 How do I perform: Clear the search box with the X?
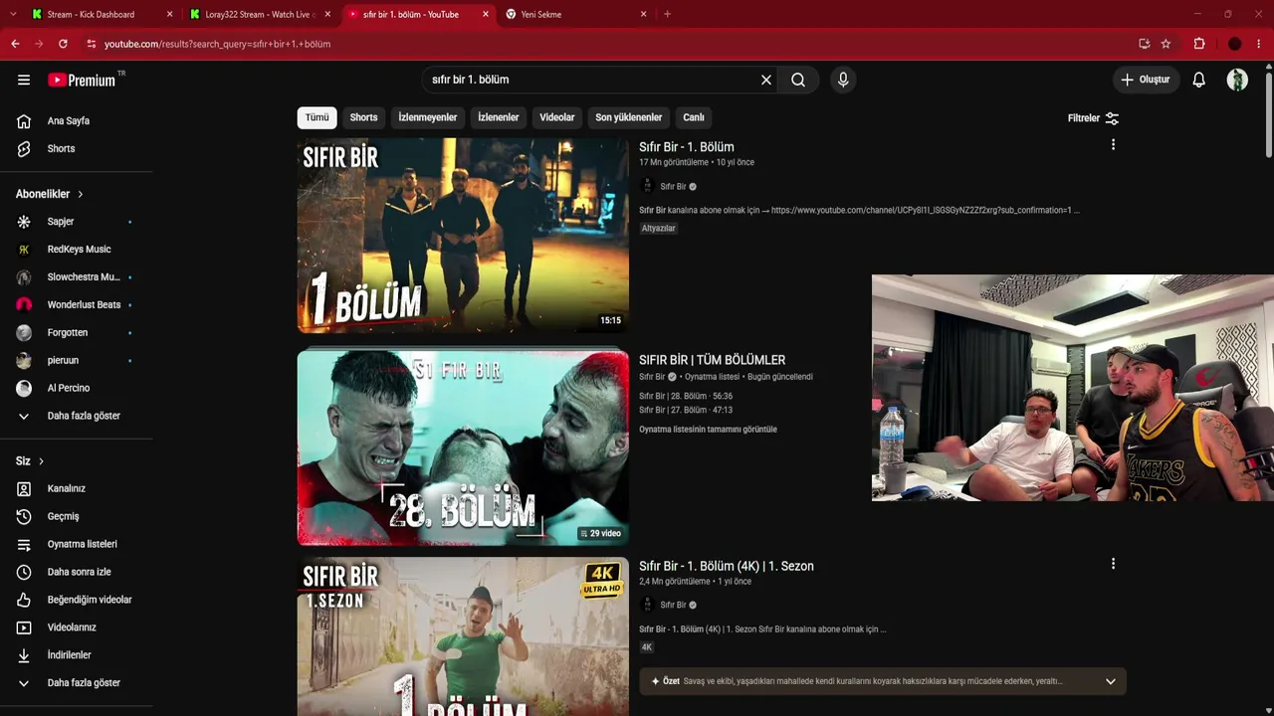[x=766, y=80]
